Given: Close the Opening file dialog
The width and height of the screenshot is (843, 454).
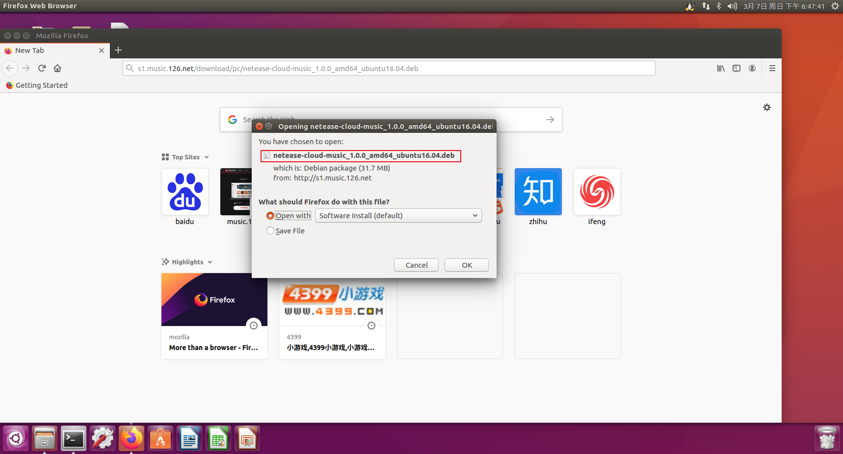Looking at the screenshot, I should [x=259, y=126].
